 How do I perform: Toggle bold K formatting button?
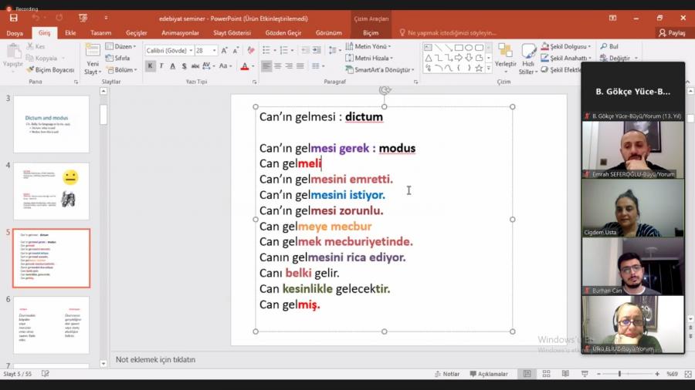[151, 66]
